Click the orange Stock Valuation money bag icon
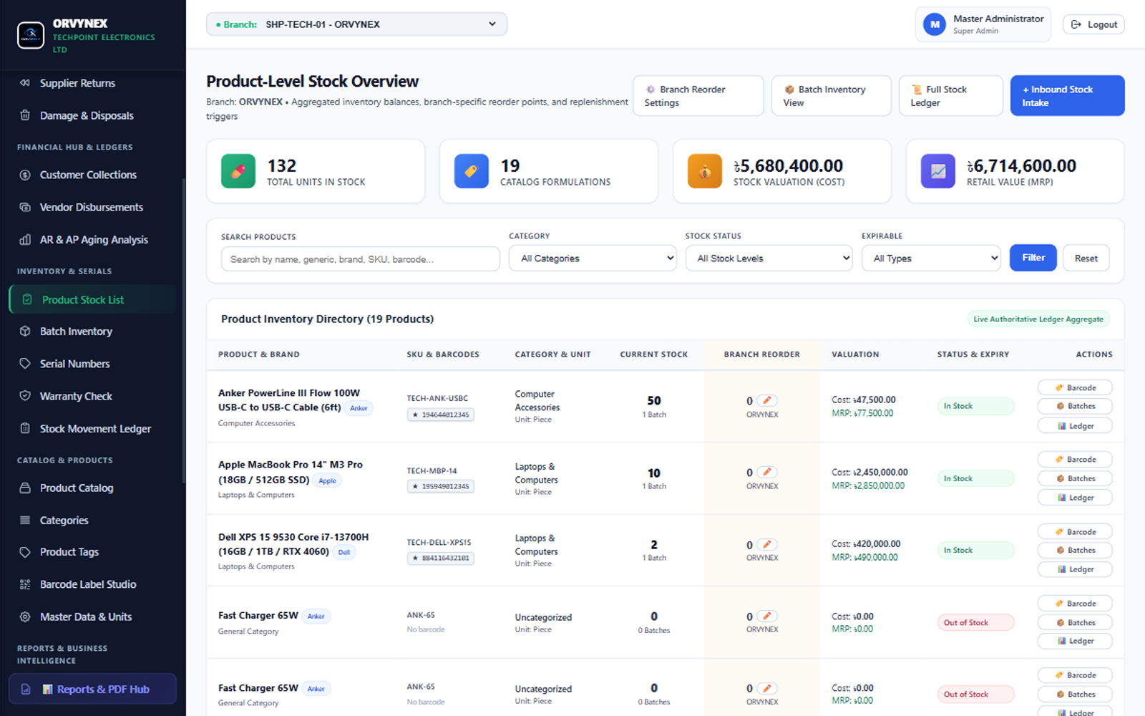The height and width of the screenshot is (716, 1145). pyautogui.click(x=705, y=171)
